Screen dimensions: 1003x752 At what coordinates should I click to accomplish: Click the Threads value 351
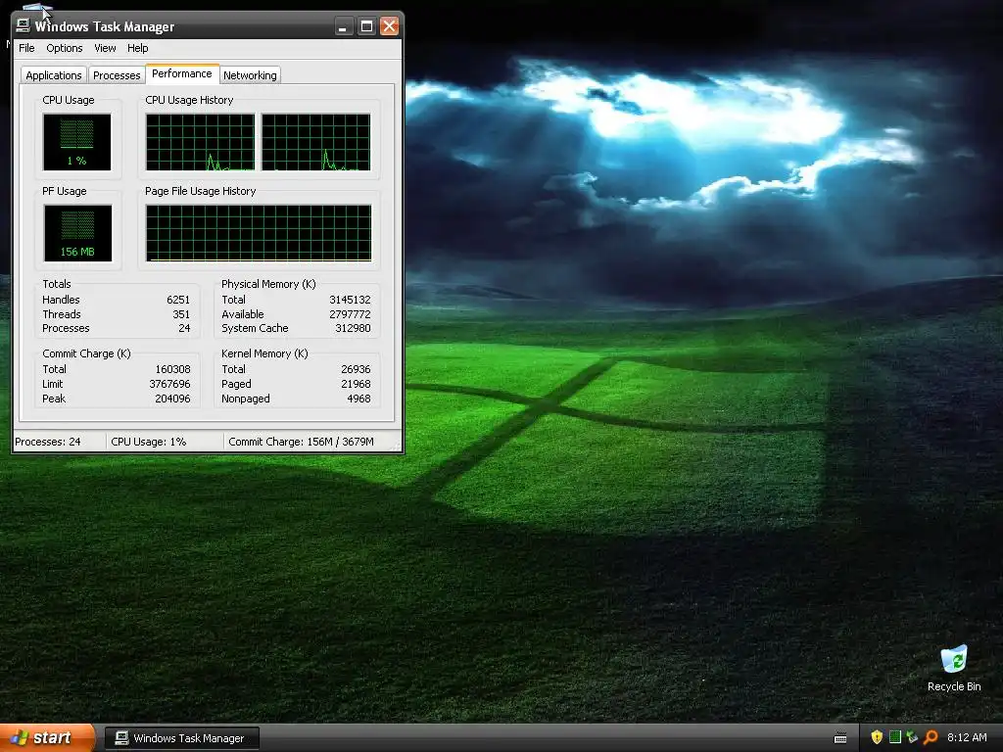click(181, 314)
